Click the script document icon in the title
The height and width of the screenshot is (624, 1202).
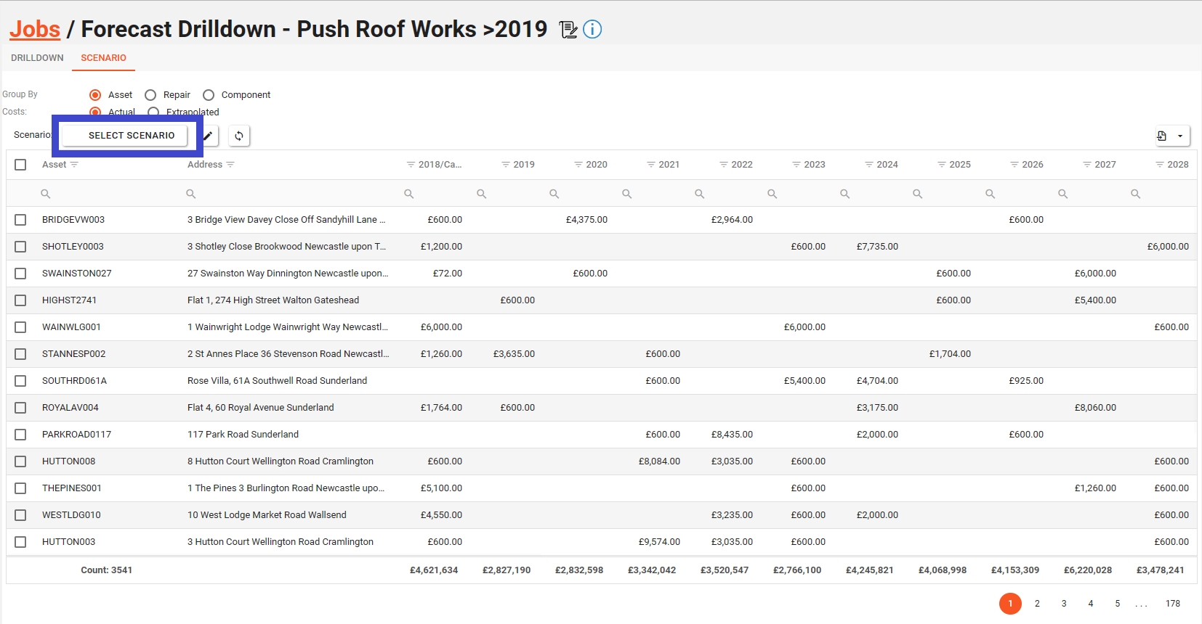(568, 30)
